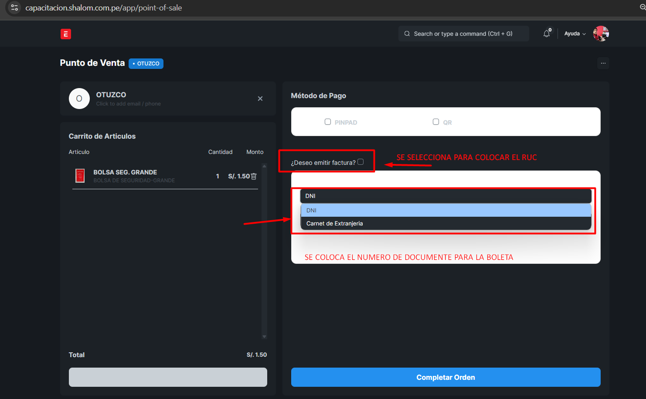Open the three-dots options menu
Image resolution: width=646 pixels, height=399 pixels.
click(x=603, y=63)
